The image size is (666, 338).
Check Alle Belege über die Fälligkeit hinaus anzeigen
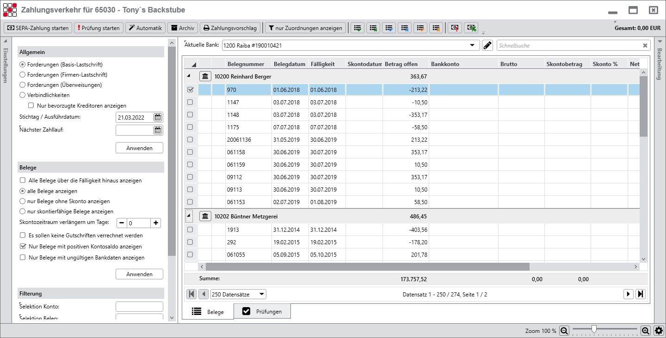coord(21,181)
